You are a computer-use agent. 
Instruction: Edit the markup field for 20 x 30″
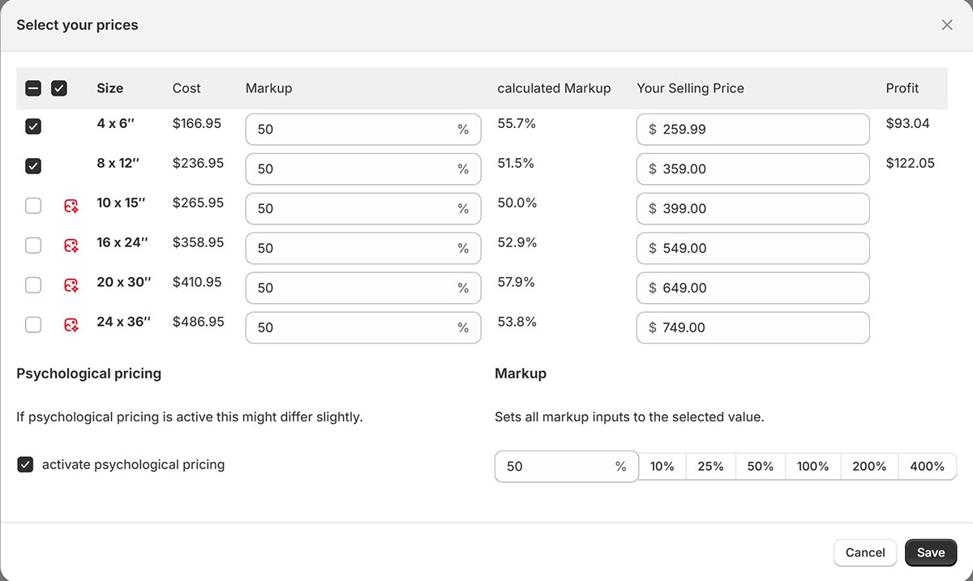363,288
